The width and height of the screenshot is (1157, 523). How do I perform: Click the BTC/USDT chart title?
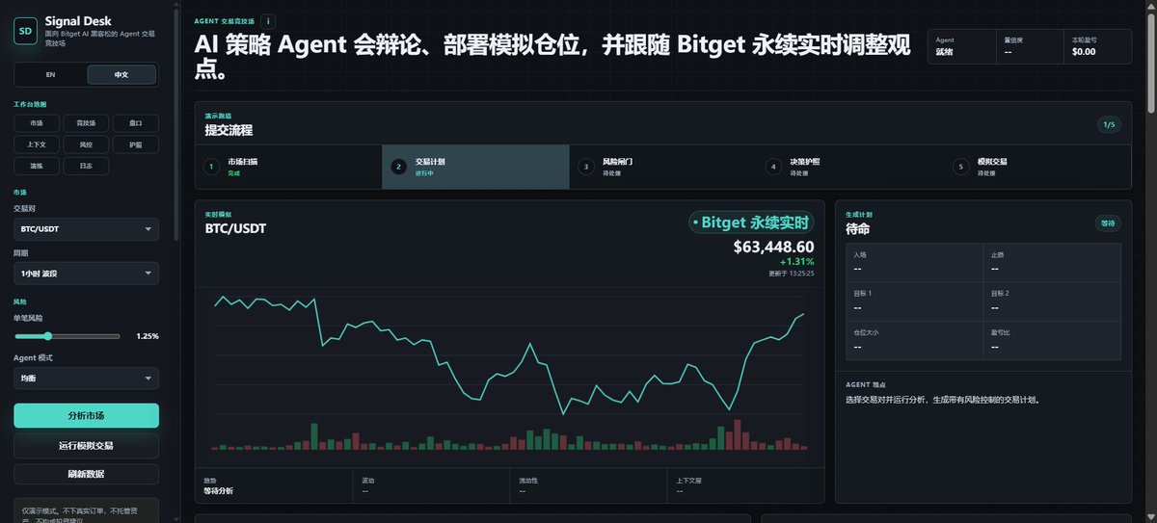(x=235, y=229)
